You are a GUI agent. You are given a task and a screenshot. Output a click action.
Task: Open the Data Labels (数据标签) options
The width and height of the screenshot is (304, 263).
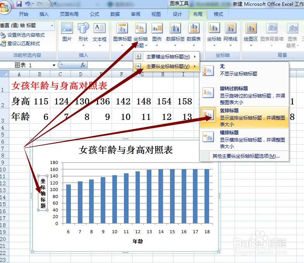click(x=175, y=34)
